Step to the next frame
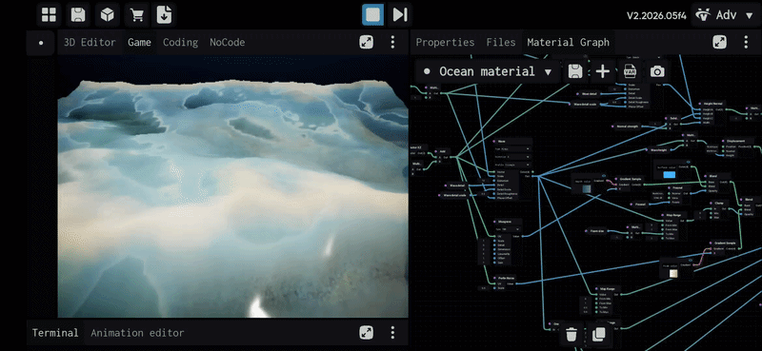 (x=400, y=14)
